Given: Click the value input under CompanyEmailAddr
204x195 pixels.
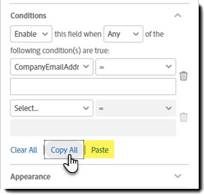Looking at the screenshot, I should pos(93,86).
